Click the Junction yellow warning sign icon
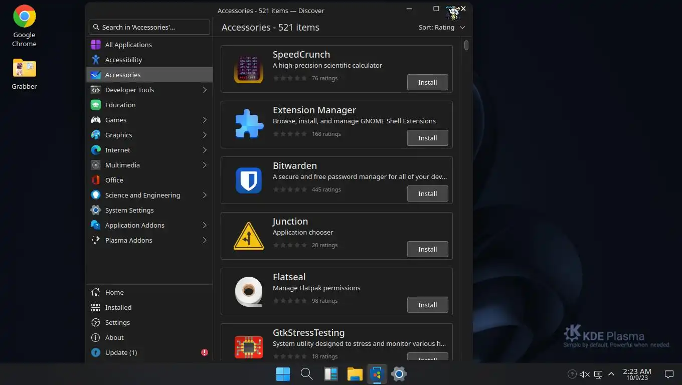 pos(249,236)
